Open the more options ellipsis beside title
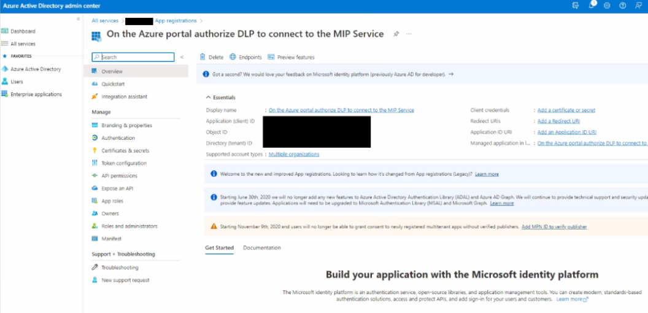The height and width of the screenshot is (313, 648). (409, 34)
